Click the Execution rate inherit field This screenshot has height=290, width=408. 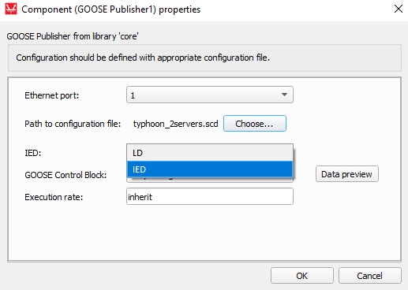(210, 196)
